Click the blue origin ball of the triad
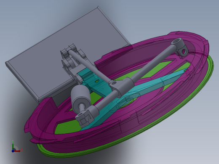Viewport: 219px width, 164px height. pyautogui.click(x=13, y=151)
